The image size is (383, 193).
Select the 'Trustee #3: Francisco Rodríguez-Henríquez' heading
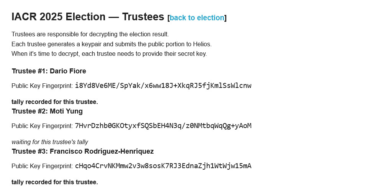click(83, 151)
